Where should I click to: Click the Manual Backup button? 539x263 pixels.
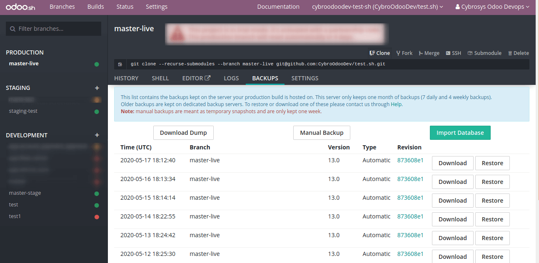(322, 133)
